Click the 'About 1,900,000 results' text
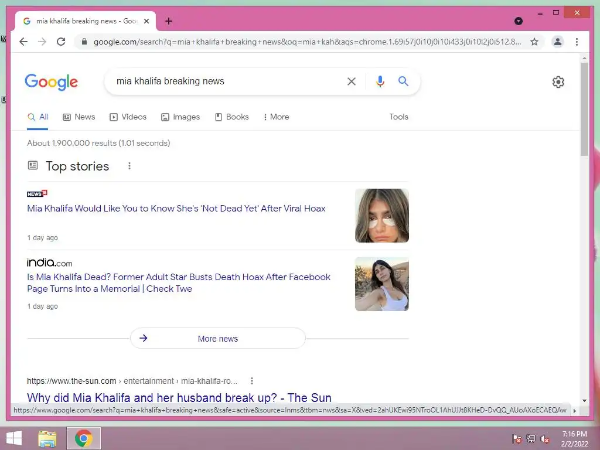 98,143
